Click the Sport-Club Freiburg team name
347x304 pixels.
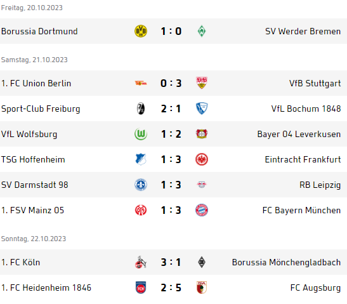[x=41, y=109]
